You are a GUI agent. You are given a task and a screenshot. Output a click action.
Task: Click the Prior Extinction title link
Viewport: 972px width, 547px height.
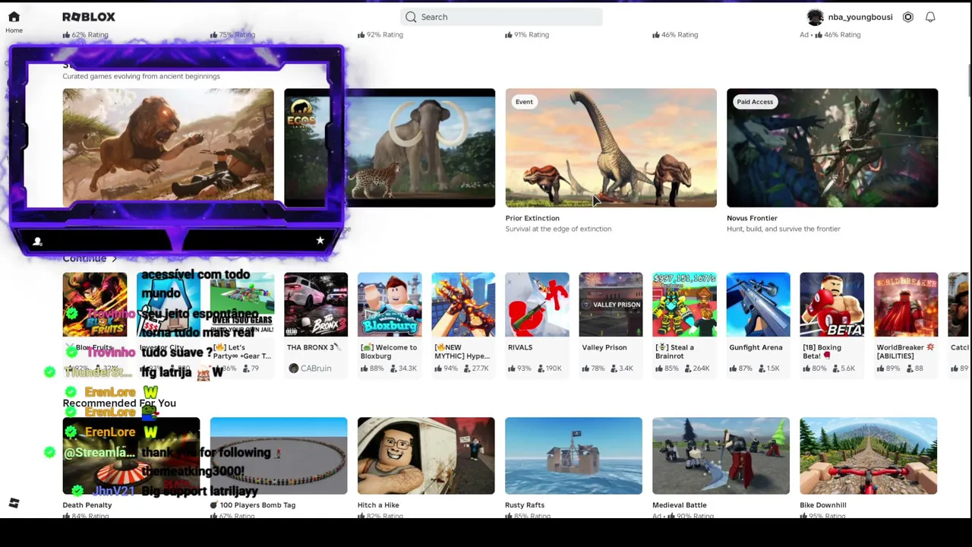click(x=532, y=218)
